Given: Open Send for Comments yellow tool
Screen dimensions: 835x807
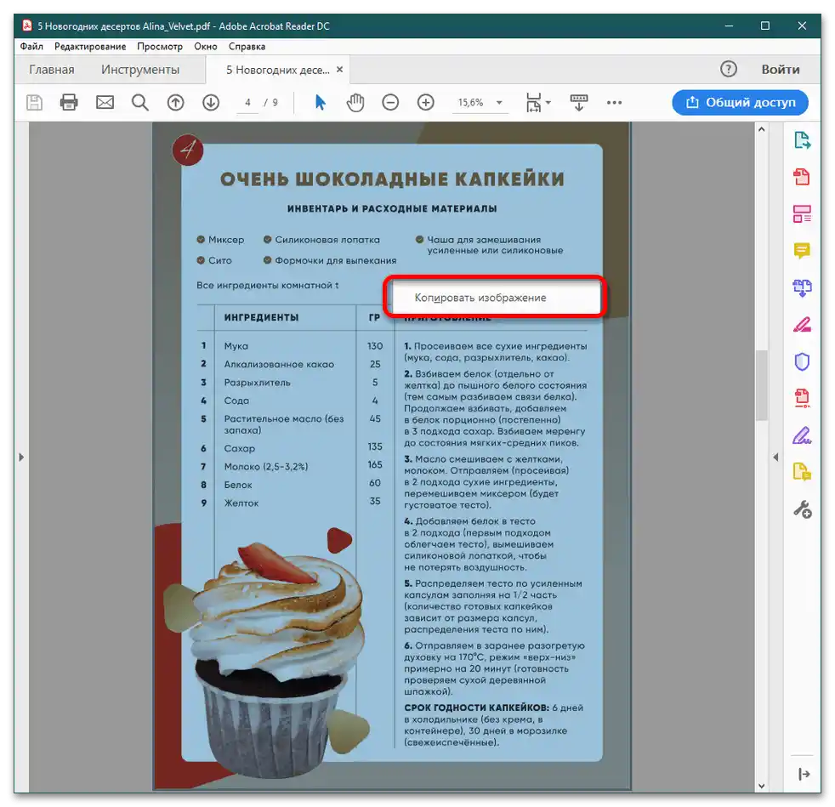Looking at the screenshot, I should 802,471.
